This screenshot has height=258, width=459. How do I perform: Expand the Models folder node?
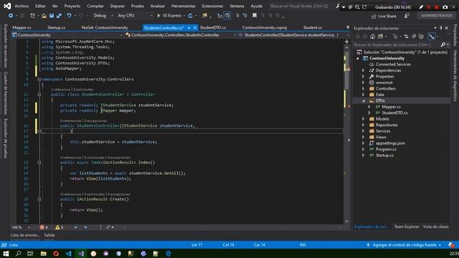[x=364, y=119]
